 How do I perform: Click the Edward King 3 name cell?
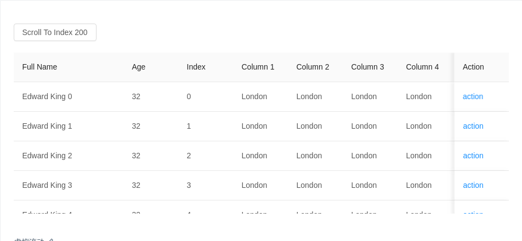[47, 185]
